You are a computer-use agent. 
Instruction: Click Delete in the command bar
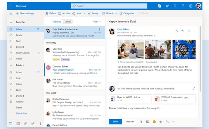pos(51,14)
